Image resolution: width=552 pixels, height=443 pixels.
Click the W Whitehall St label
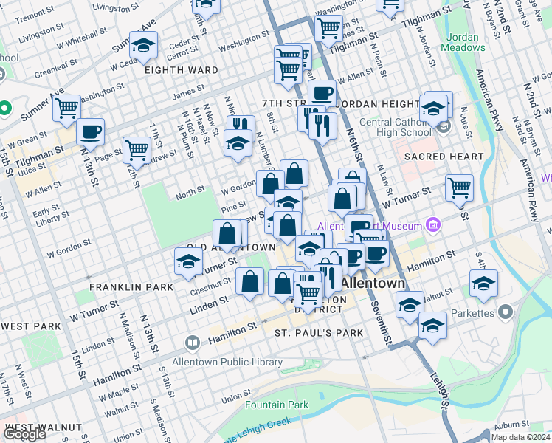coord(82,38)
